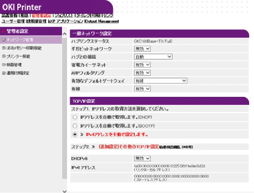Select ネットワーク管理 in sidebar tree
This screenshot has width=254, height=193.
coord(20,40)
